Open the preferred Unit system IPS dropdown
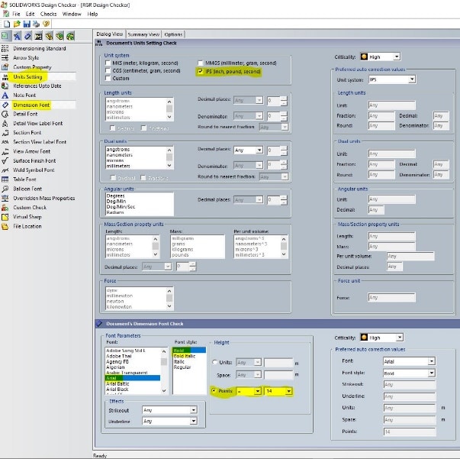Viewport: 460px width, 459px height. tap(412, 79)
